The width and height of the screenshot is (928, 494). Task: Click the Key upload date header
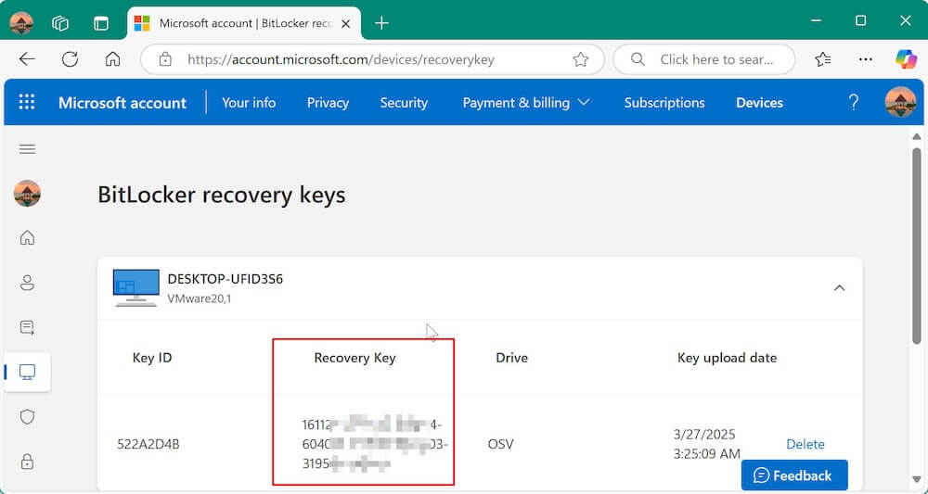tap(727, 358)
